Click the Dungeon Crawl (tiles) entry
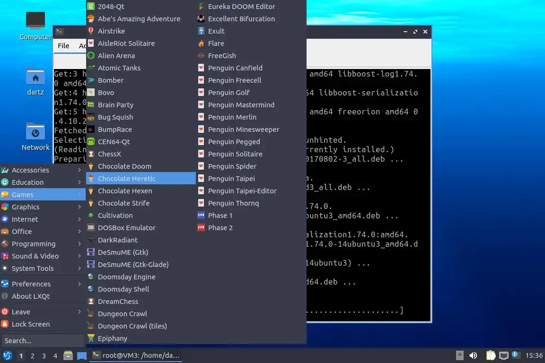This screenshot has width=545, height=363. tap(141, 326)
